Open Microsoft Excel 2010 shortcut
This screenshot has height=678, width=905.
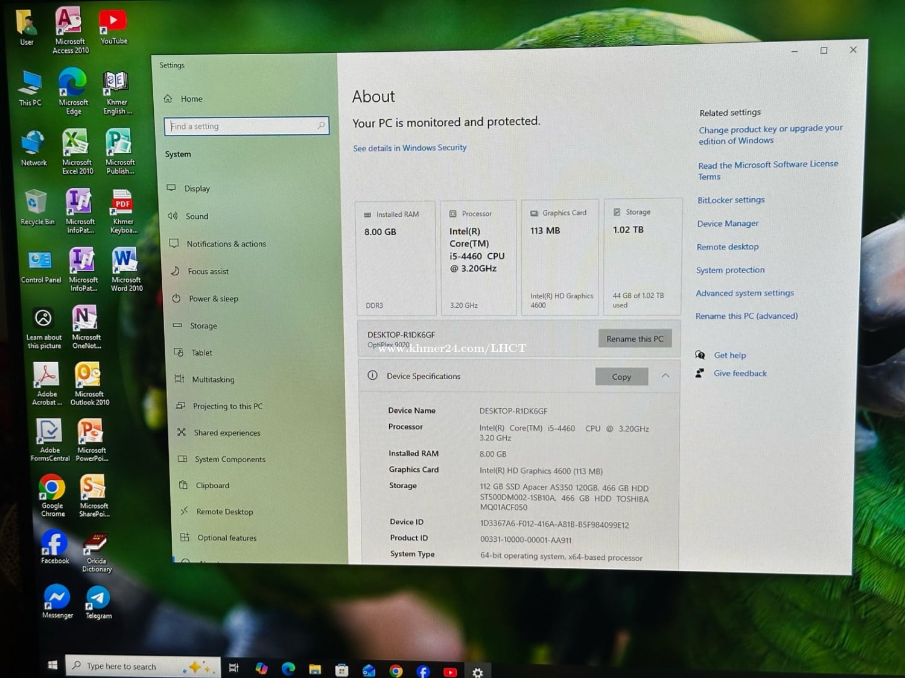pos(77,145)
